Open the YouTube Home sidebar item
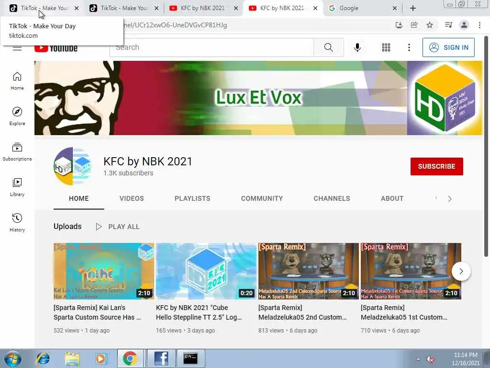 pos(17,81)
